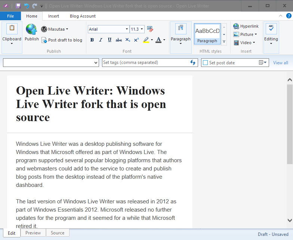Screen dimensions: 293x240
Task: Click the Publish globe button
Action: click(31, 32)
